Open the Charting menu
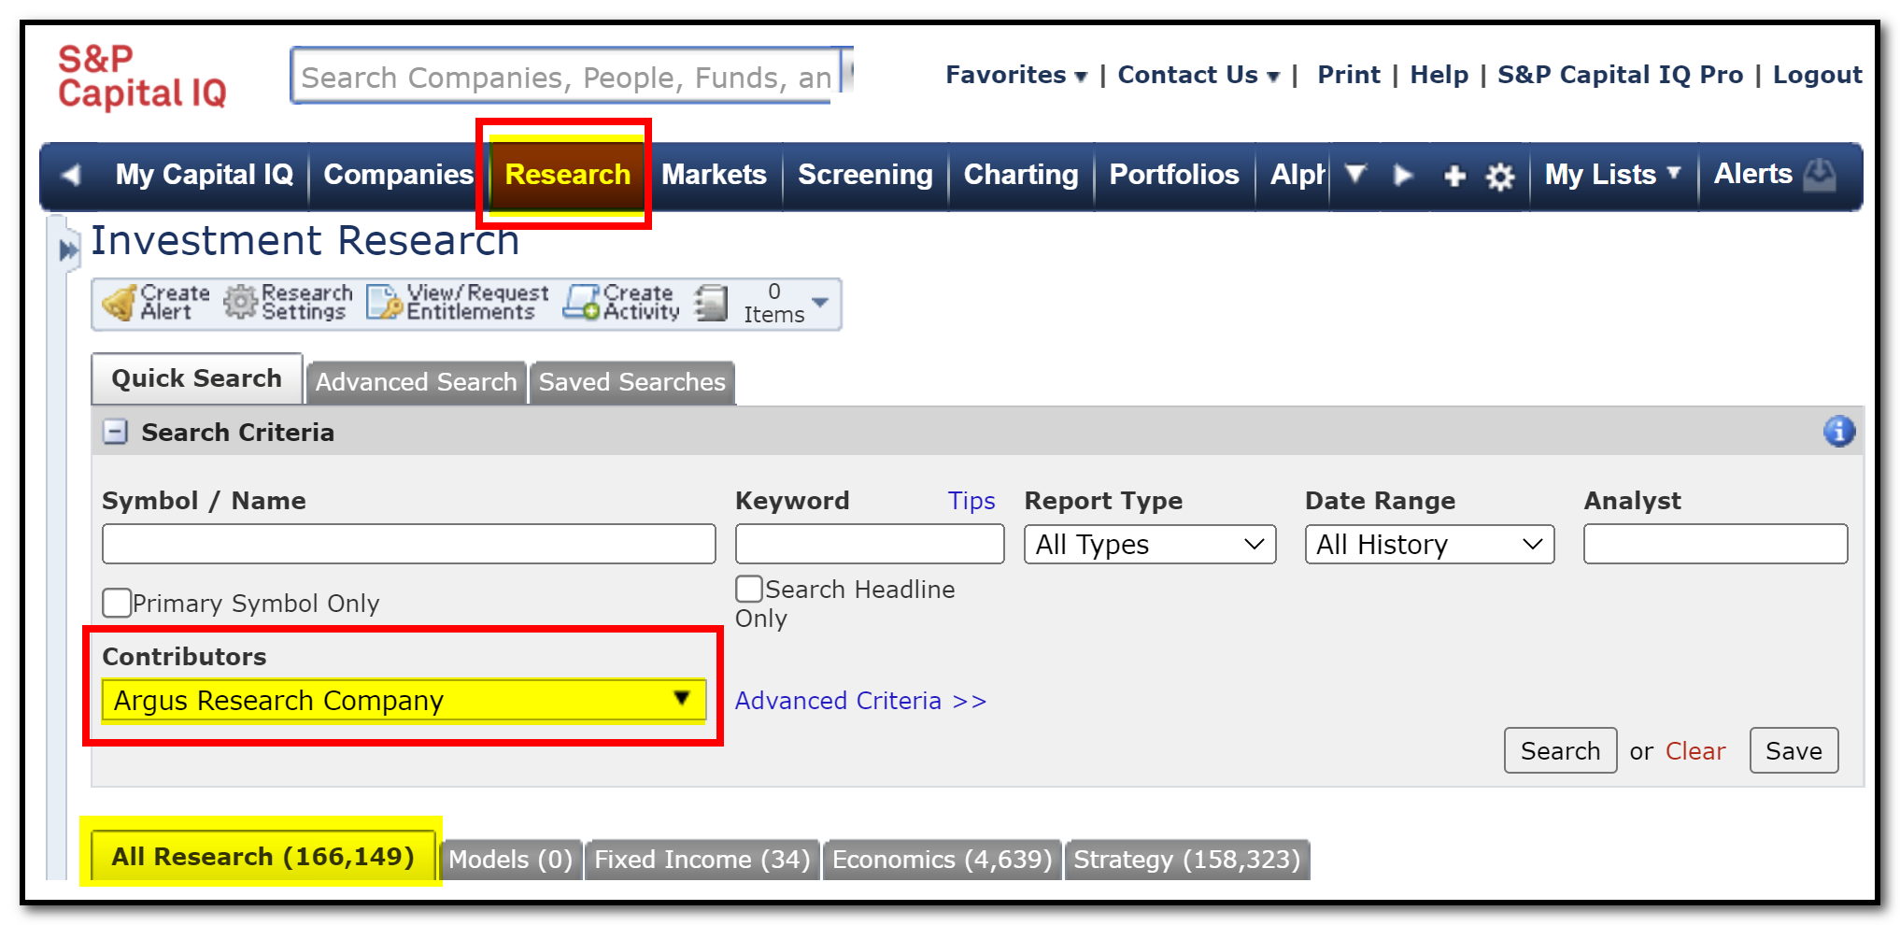The image size is (1900, 925). (1021, 175)
